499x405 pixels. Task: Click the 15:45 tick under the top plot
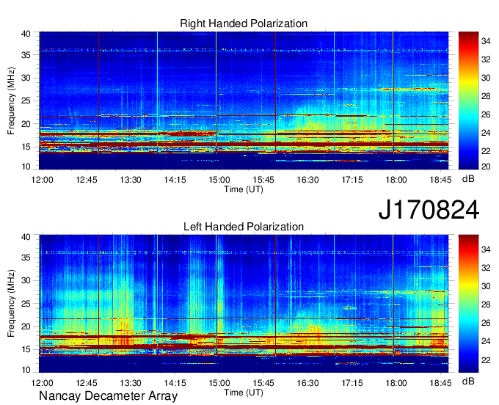pyautogui.click(x=263, y=180)
